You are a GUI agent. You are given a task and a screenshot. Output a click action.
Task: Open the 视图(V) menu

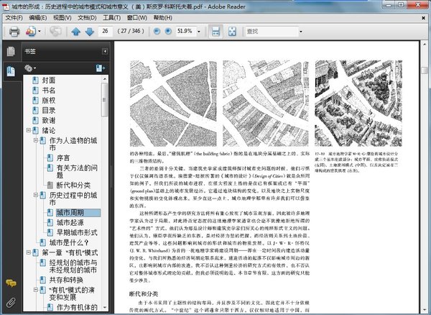[62, 18]
